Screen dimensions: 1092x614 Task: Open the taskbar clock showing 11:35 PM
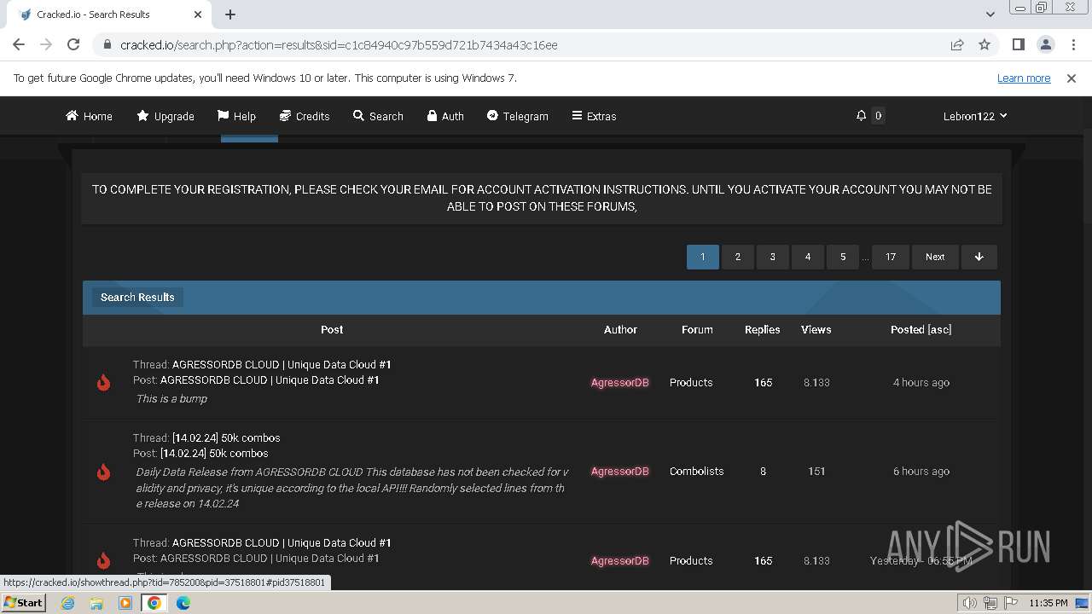click(x=1048, y=603)
